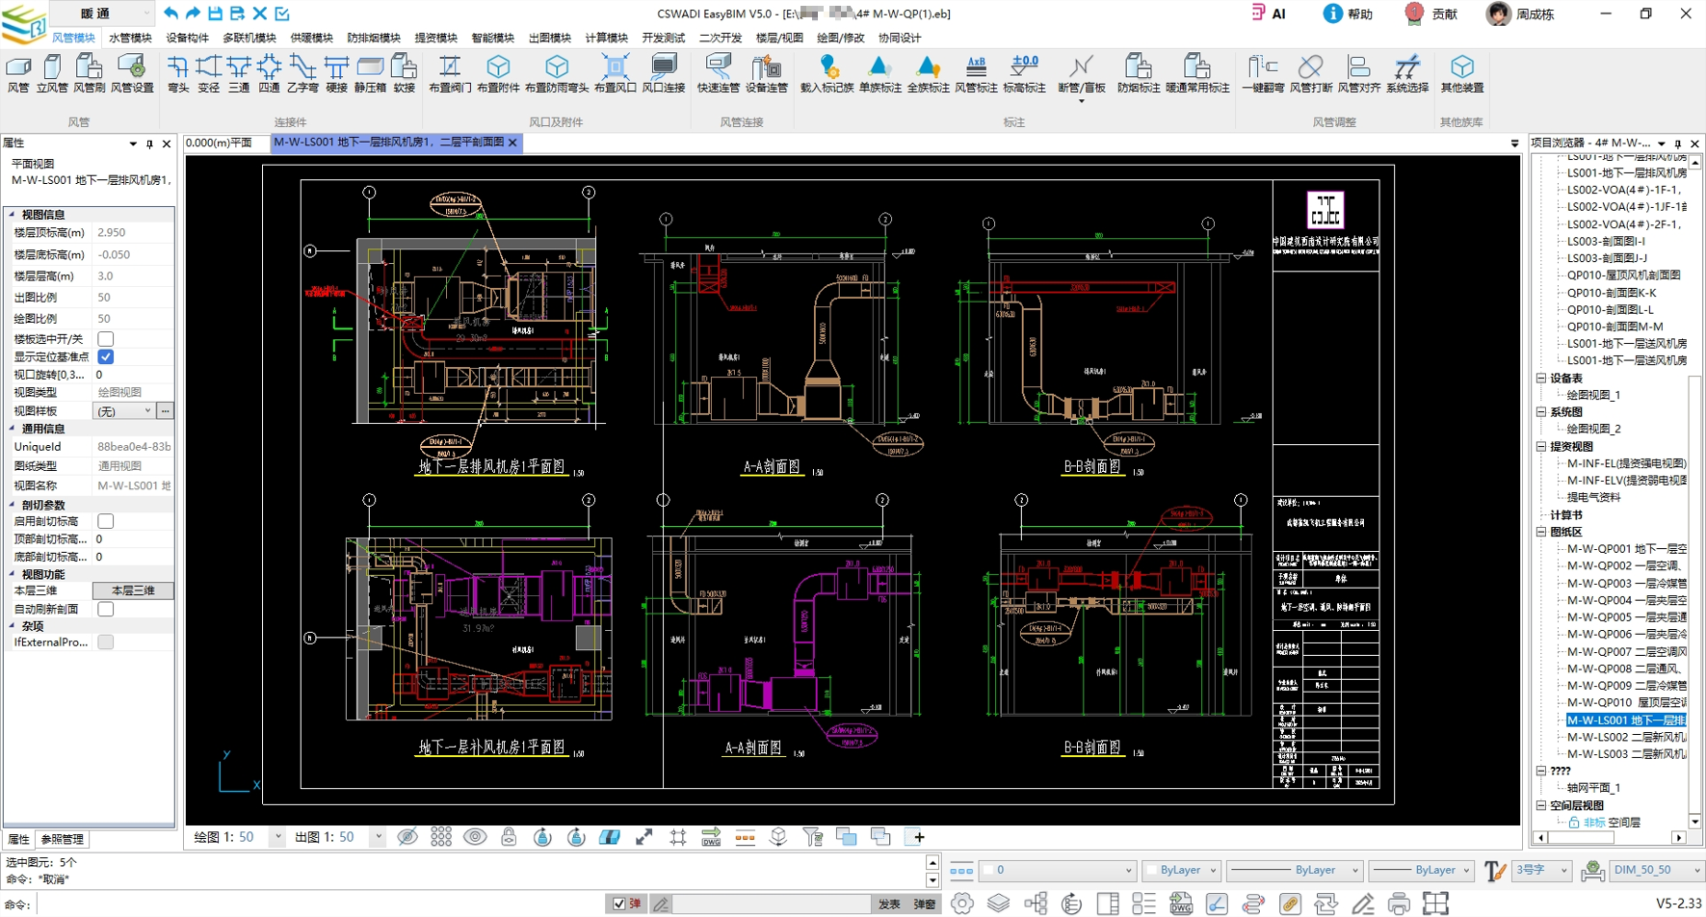Enable the 楼板选中开/关 checkbox
Screen dimensions: 1706x917
pyautogui.click(x=106, y=339)
